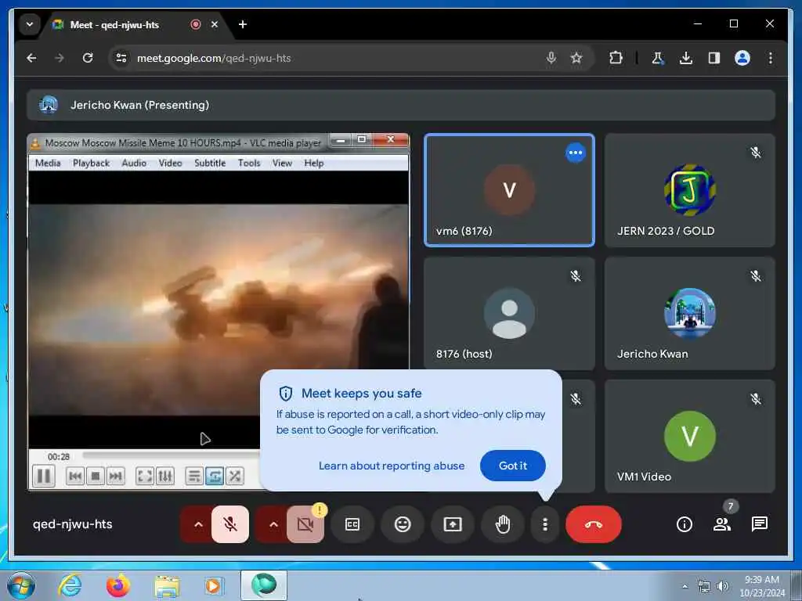Bookmark this page with star icon

576,58
